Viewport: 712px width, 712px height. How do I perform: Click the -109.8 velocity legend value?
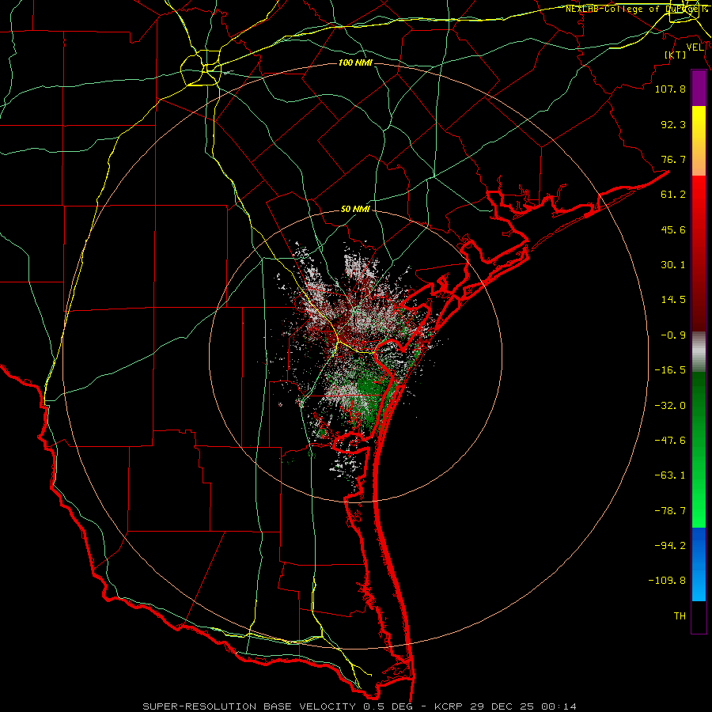coord(667,581)
